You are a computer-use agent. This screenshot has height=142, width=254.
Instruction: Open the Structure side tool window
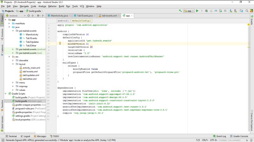[x=2, y=34]
